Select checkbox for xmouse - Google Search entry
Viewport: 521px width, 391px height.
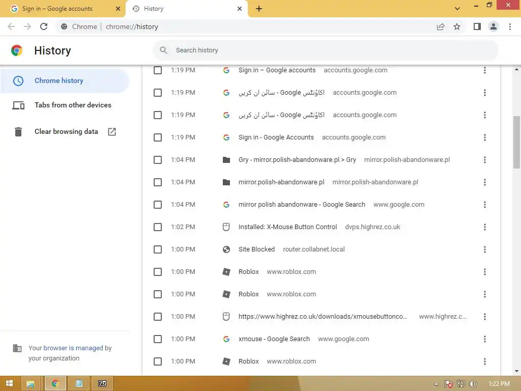tap(158, 339)
